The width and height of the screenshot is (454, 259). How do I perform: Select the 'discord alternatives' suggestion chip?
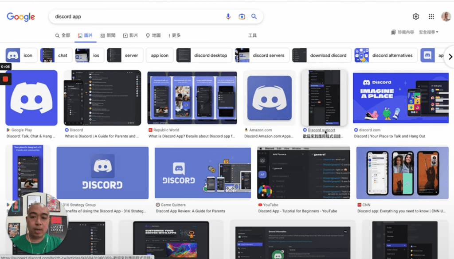coord(386,55)
